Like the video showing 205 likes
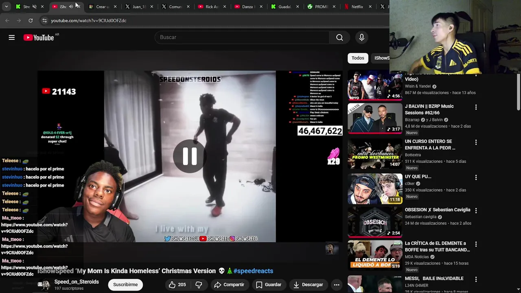 177,284
